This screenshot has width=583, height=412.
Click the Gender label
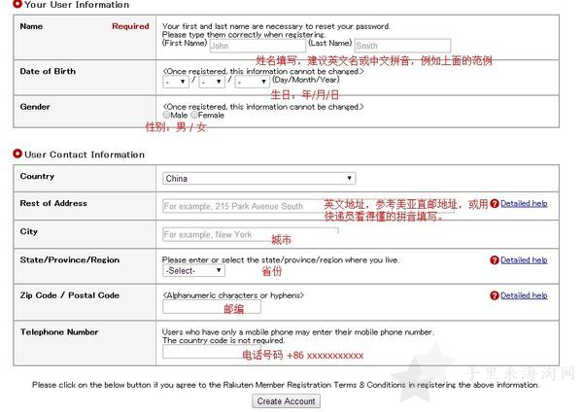coord(35,107)
